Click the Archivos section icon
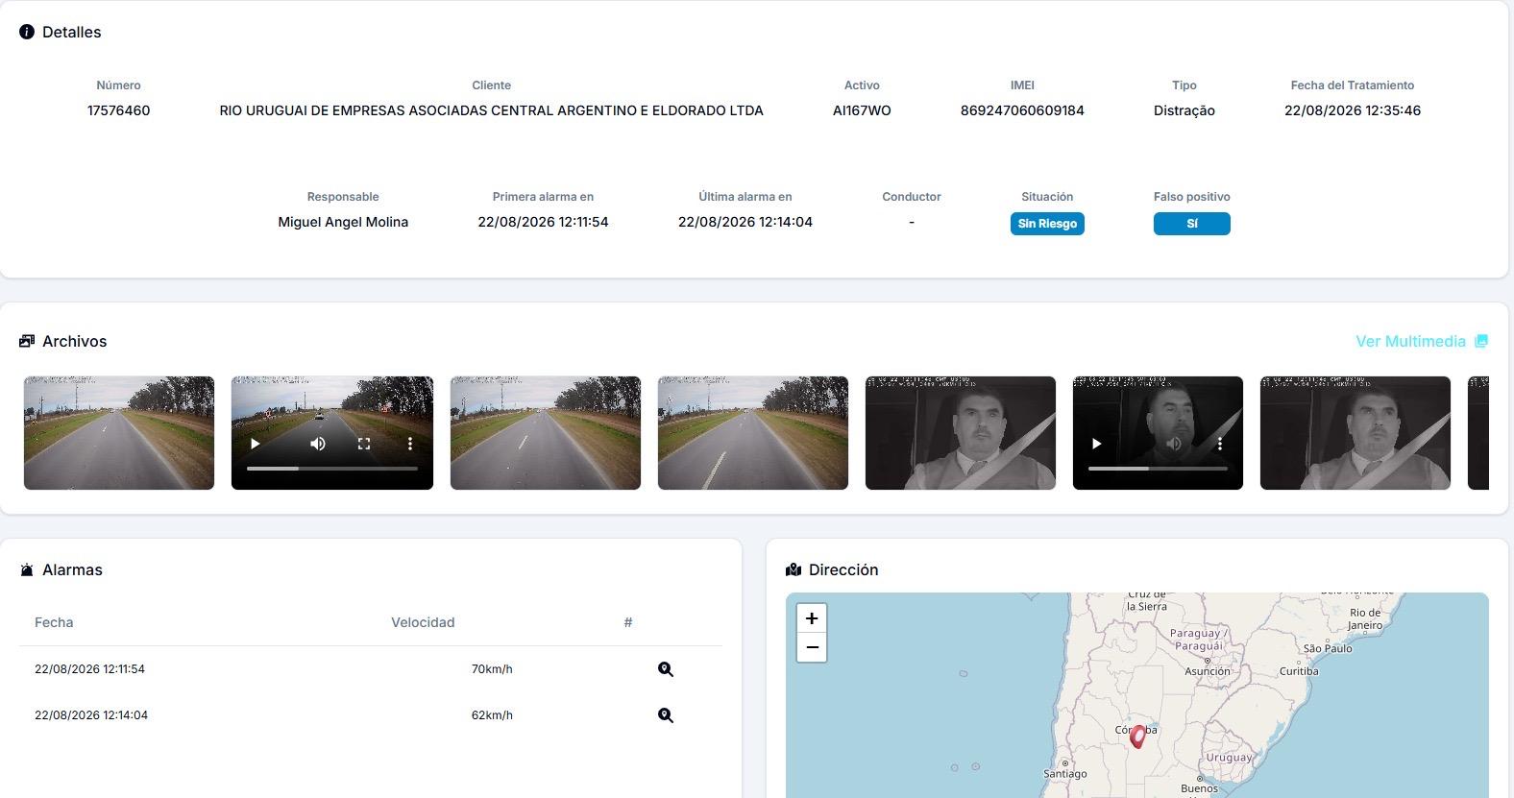 click(27, 341)
